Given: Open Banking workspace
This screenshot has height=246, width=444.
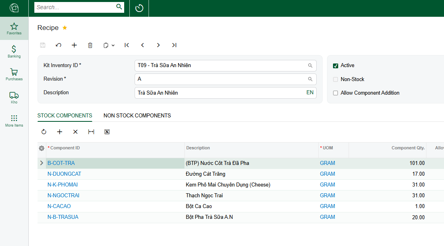Looking at the screenshot, I should point(14,52).
